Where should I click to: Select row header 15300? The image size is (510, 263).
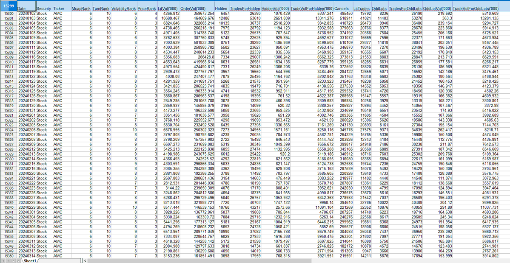pos(8,14)
